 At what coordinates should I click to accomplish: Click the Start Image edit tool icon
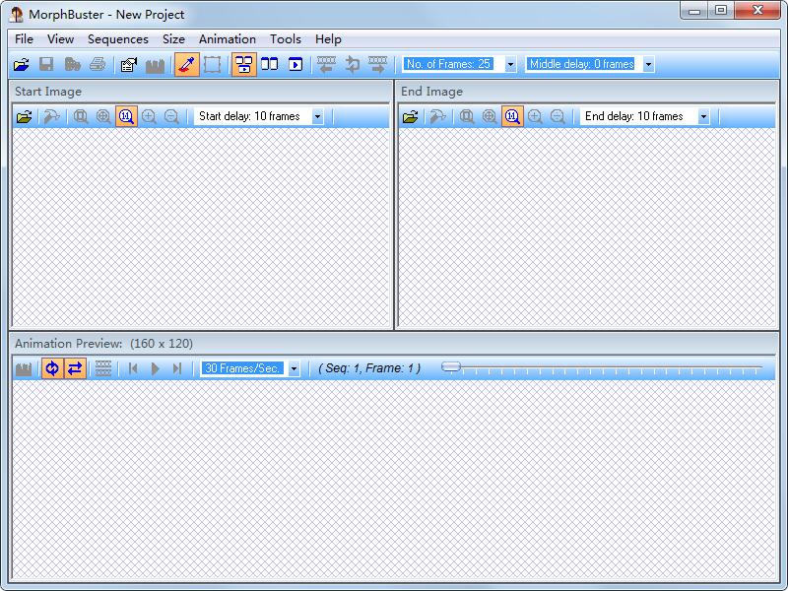52,116
